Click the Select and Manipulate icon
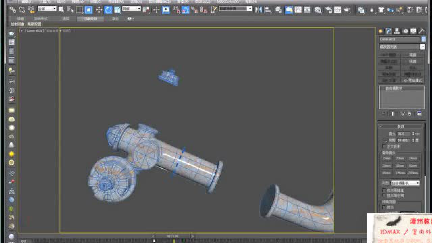The image size is (432, 243). 156,10
